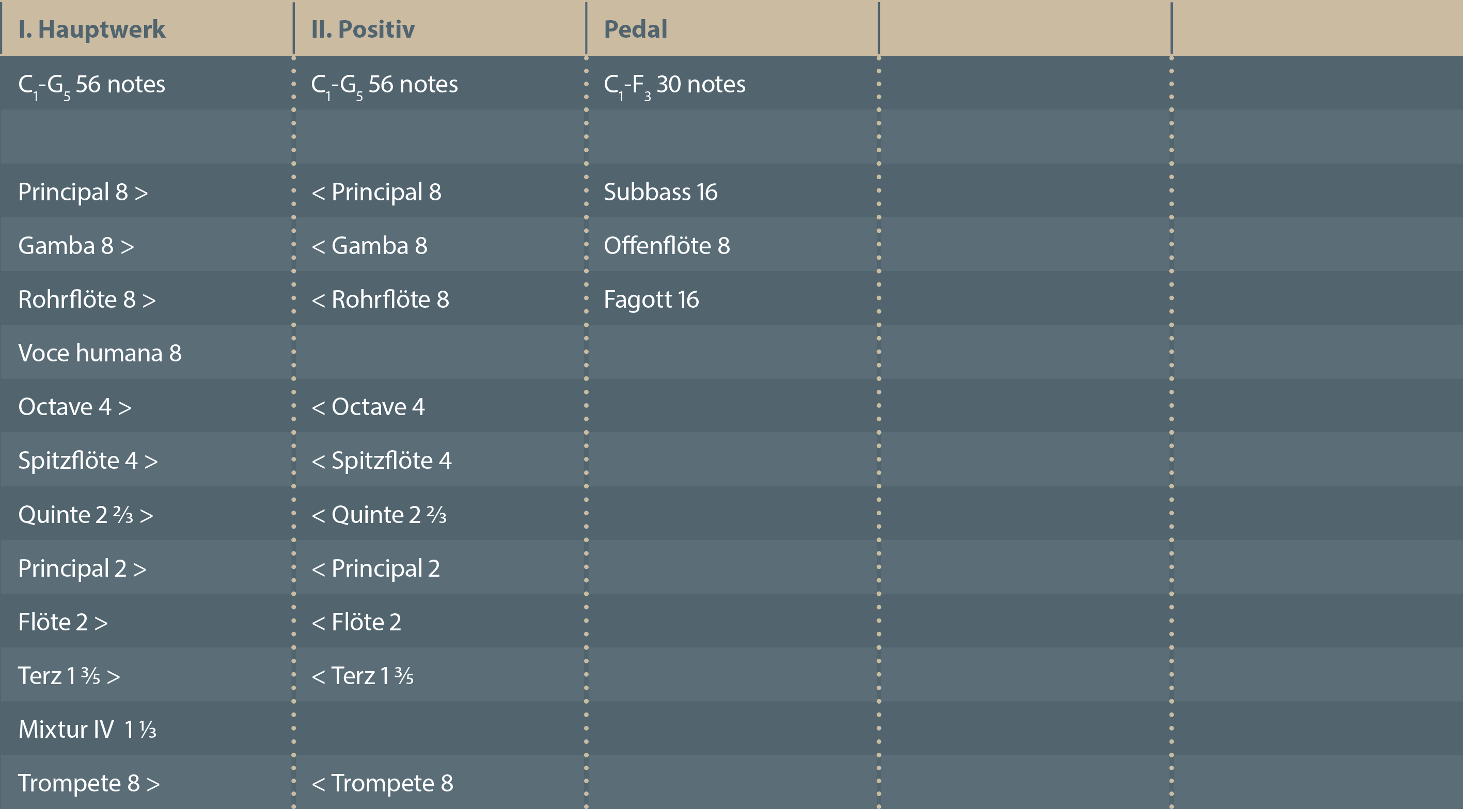Select the II. Positiv column header

(x=363, y=29)
